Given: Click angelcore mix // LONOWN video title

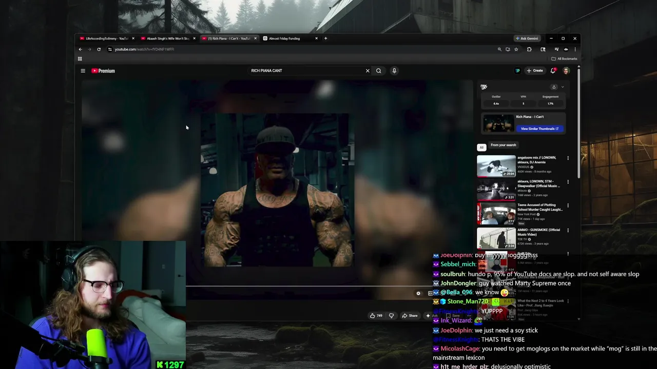Looking at the screenshot, I should tap(536, 160).
